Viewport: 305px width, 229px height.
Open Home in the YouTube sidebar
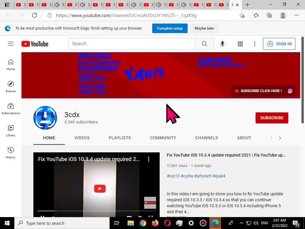[x=11, y=65]
